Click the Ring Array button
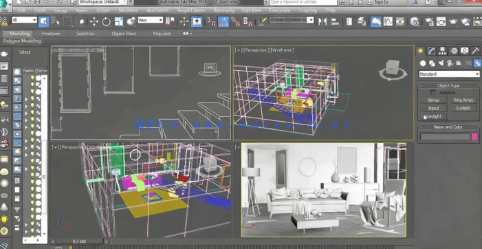The height and width of the screenshot is (249, 482). click(463, 100)
